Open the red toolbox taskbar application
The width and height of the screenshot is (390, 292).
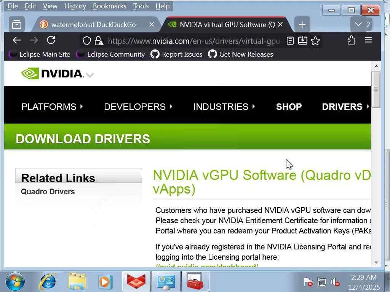(x=195, y=282)
